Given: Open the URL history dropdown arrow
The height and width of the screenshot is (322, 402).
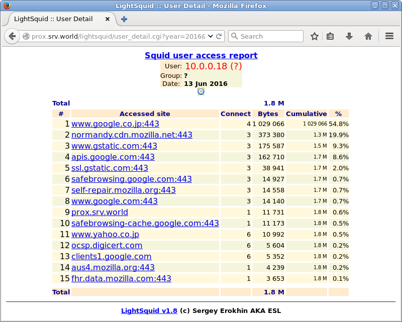Looking at the screenshot, I should tap(211, 36).
